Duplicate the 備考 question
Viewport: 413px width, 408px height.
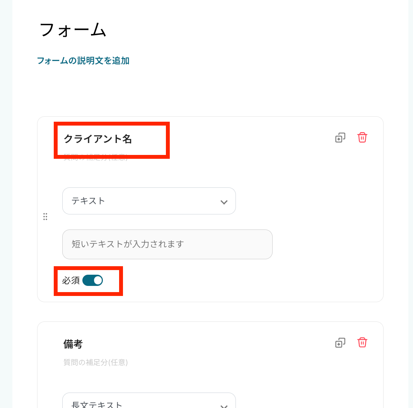pos(340,343)
